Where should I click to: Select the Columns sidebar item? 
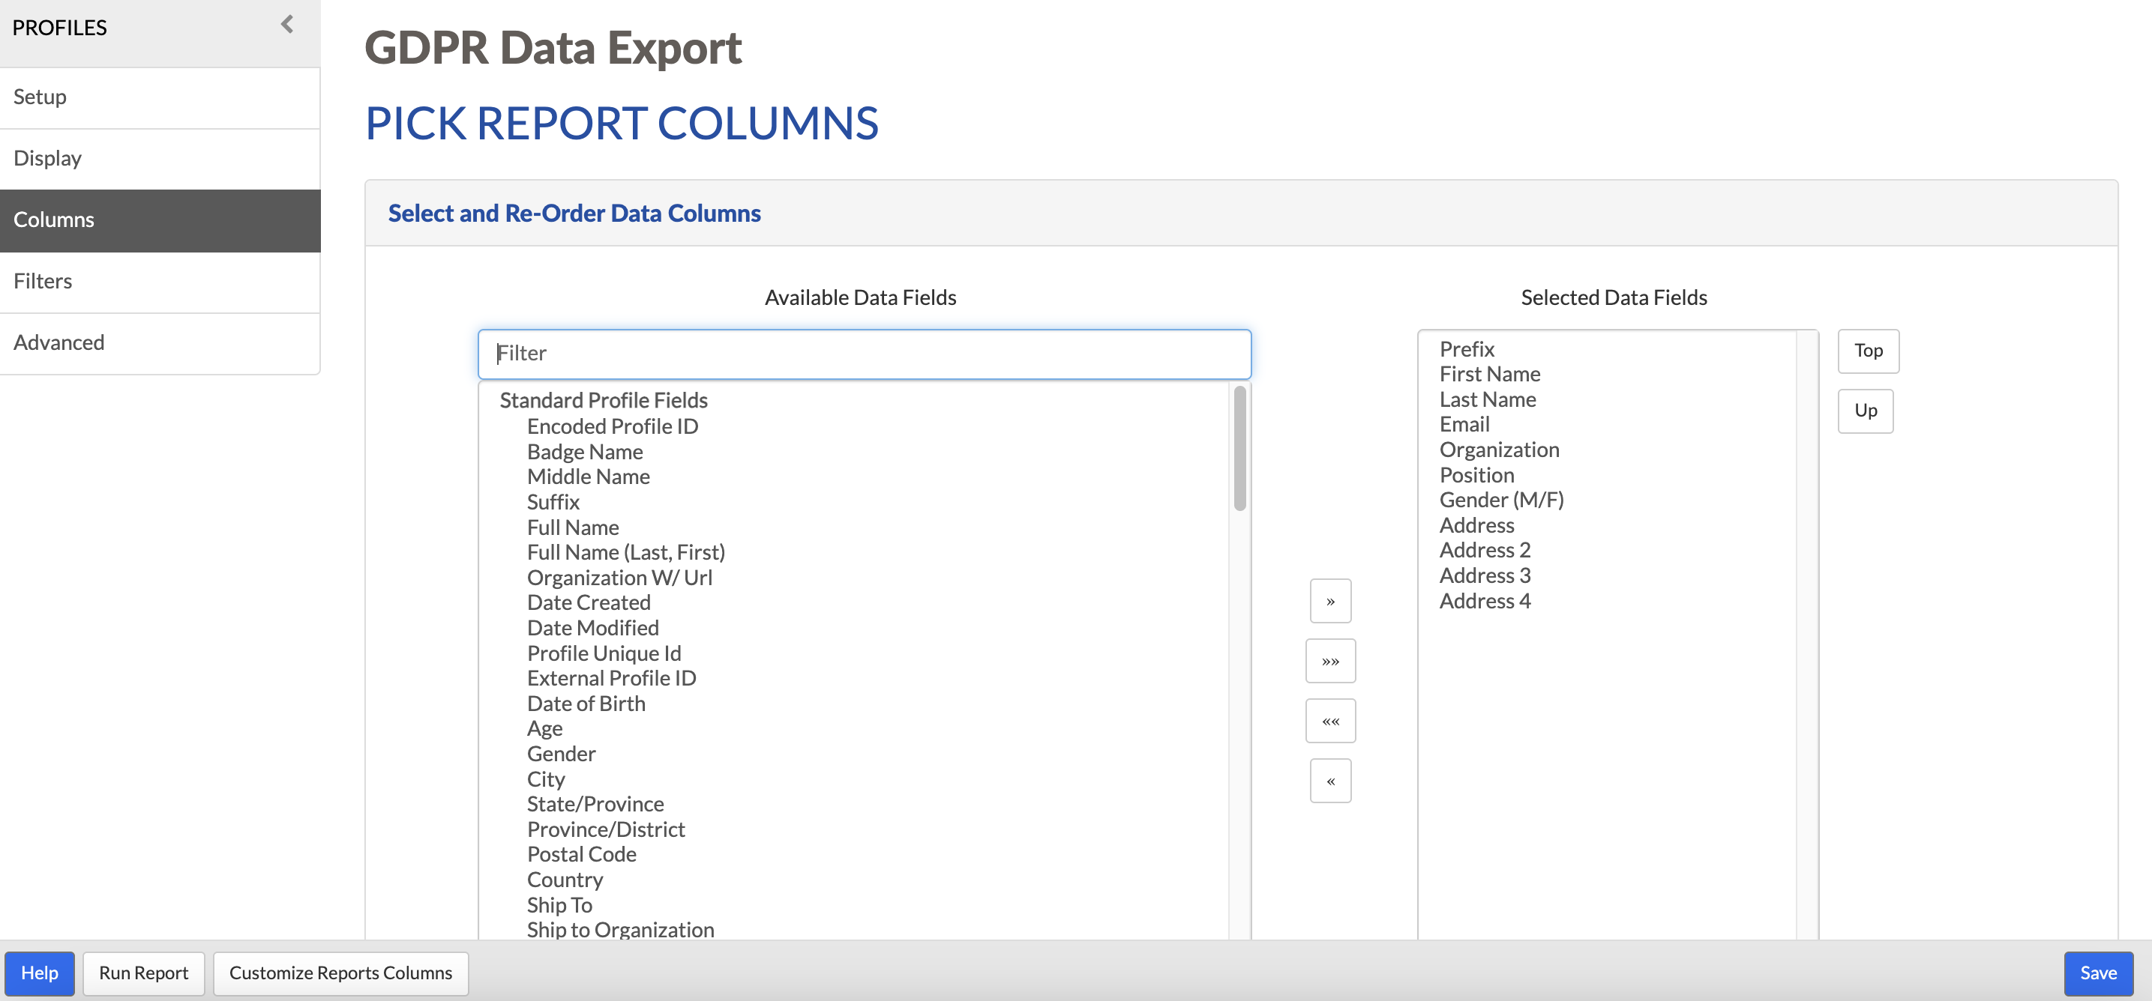pyautogui.click(x=160, y=220)
